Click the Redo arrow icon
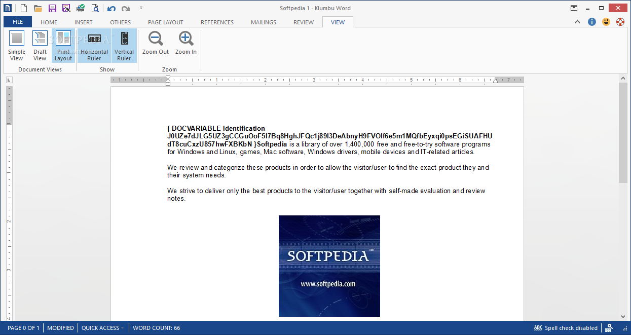This screenshot has width=631, height=335. point(125,9)
